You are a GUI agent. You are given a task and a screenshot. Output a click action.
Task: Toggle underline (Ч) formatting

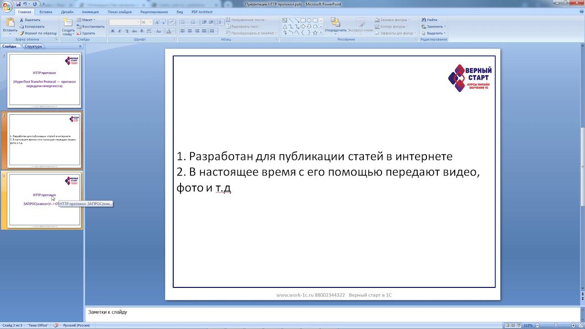pyautogui.click(x=127, y=31)
